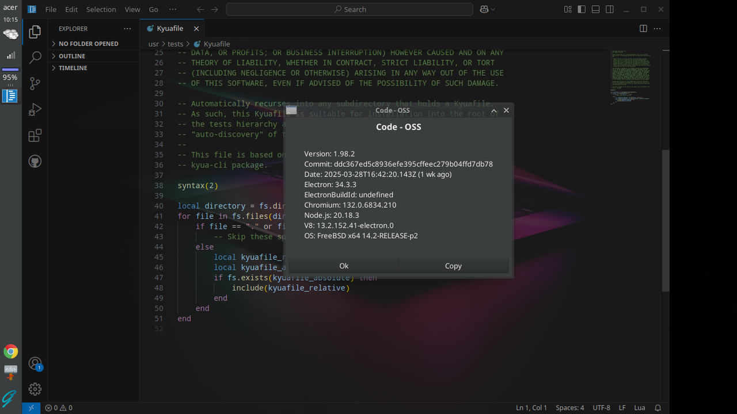
Task: Change language mode via Lua
Action: pyautogui.click(x=640, y=408)
